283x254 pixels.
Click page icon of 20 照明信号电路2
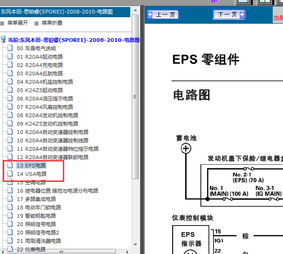click(x=10, y=232)
